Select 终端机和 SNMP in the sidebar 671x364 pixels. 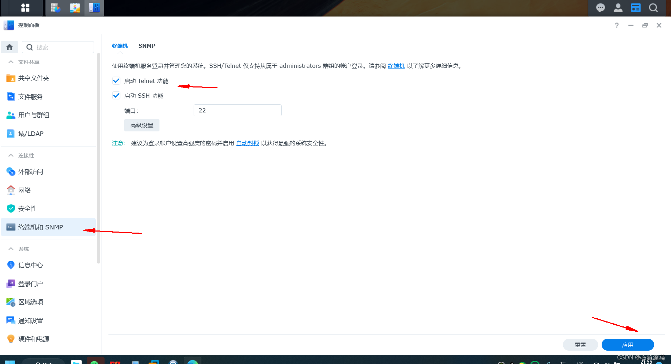click(40, 227)
